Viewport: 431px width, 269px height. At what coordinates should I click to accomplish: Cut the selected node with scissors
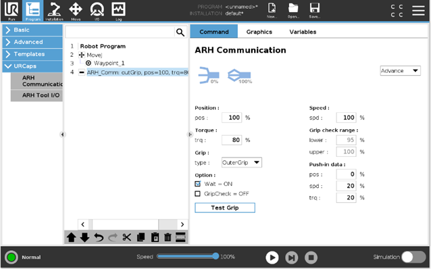(127, 237)
